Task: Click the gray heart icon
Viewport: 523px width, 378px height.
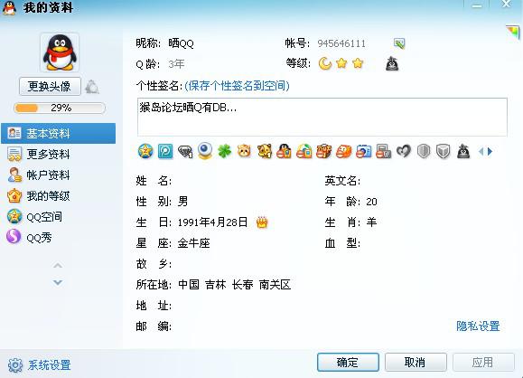Action: 404,152
